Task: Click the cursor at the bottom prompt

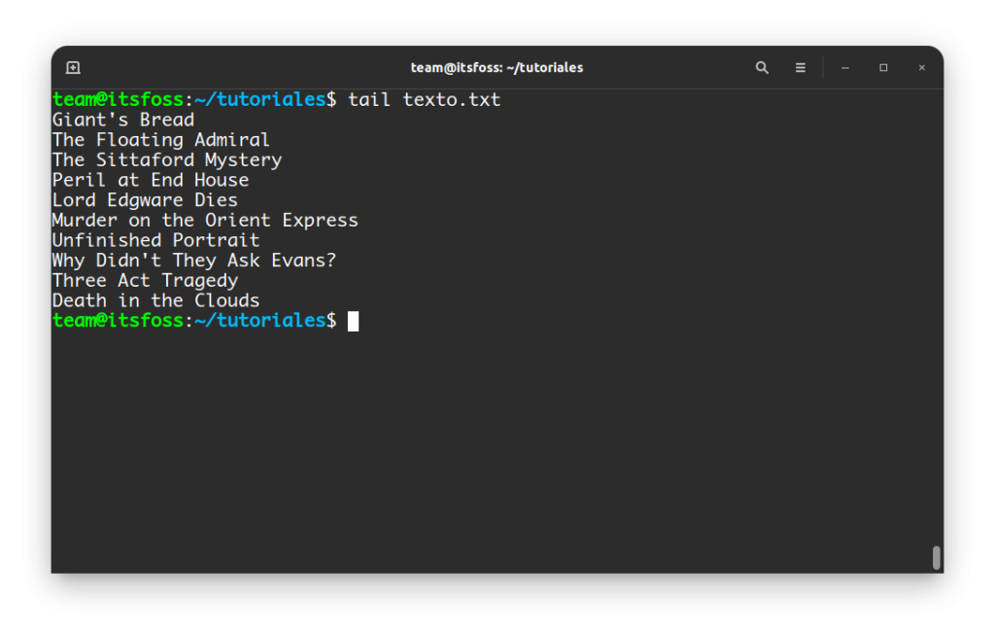Action: [354, 322]
